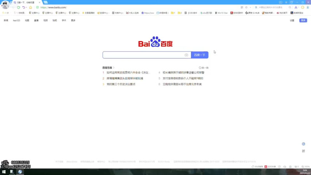This screenshot has width=311, height=175.
Task: Open hot search item number 4
Action: (183, 73)
